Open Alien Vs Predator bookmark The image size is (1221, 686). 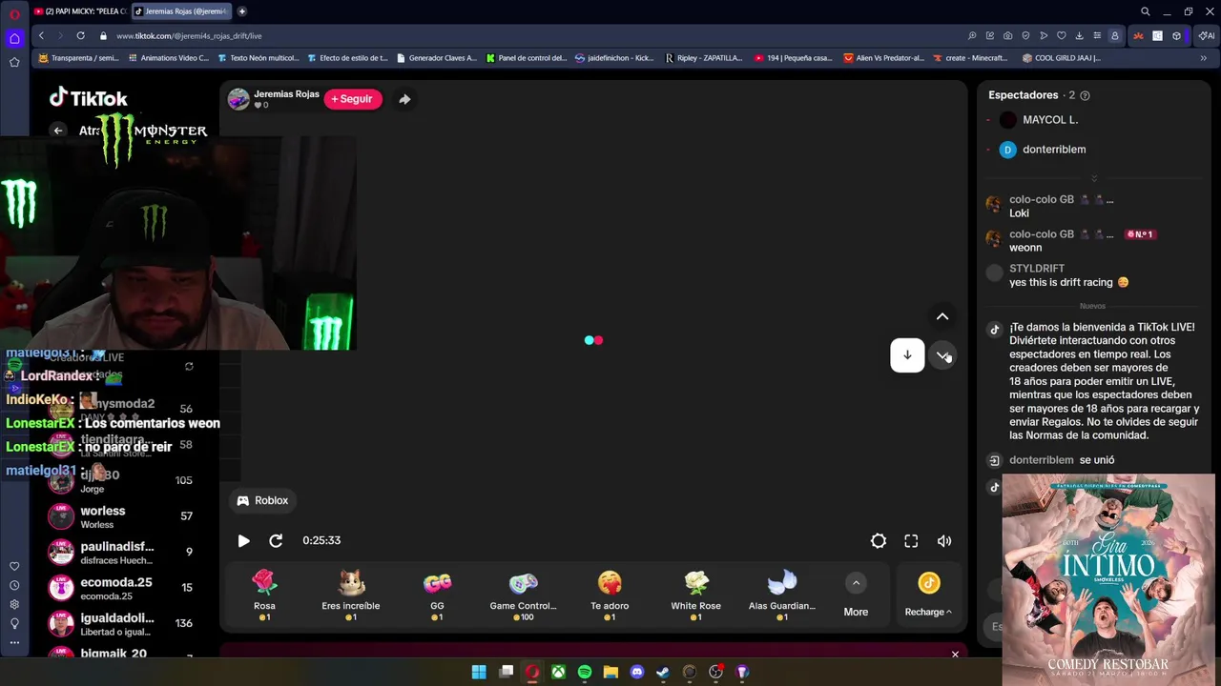coord(884,58)
